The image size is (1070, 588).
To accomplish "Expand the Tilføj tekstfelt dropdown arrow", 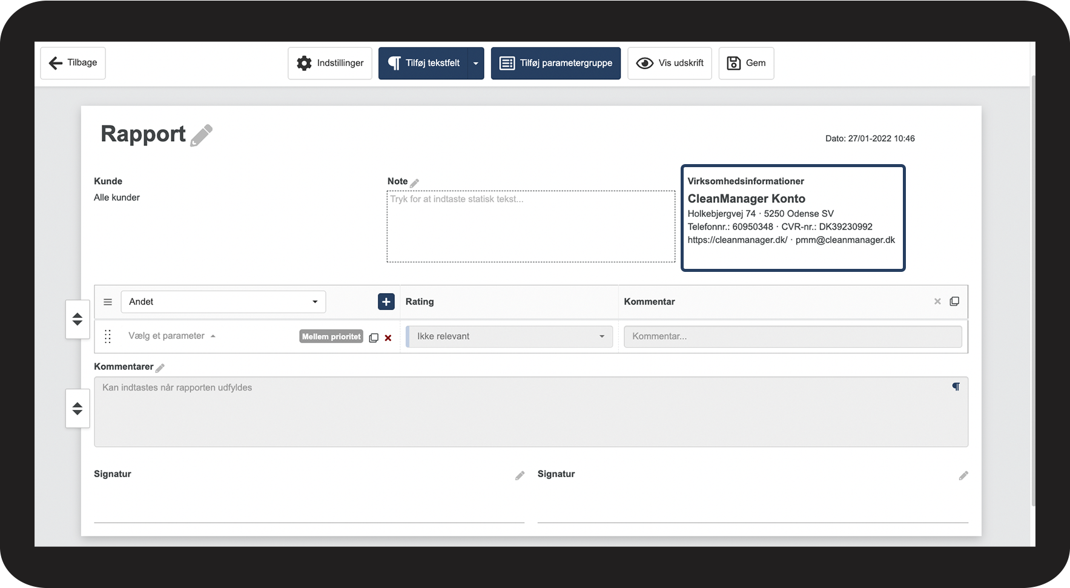I will tap(476, 63).
